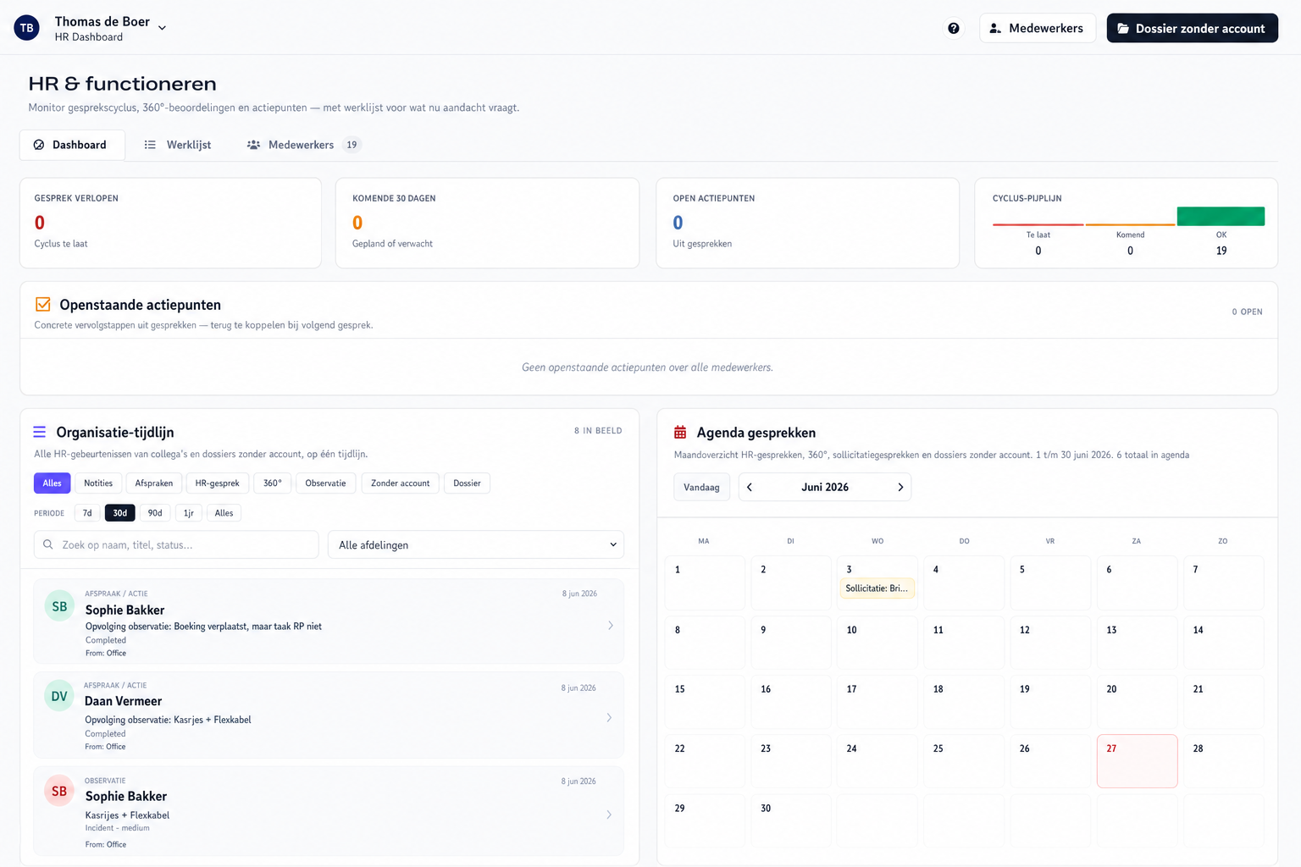Filter timeline by HR-gesprek
This screenshot has width=1301, height=867.
(218, 483)
